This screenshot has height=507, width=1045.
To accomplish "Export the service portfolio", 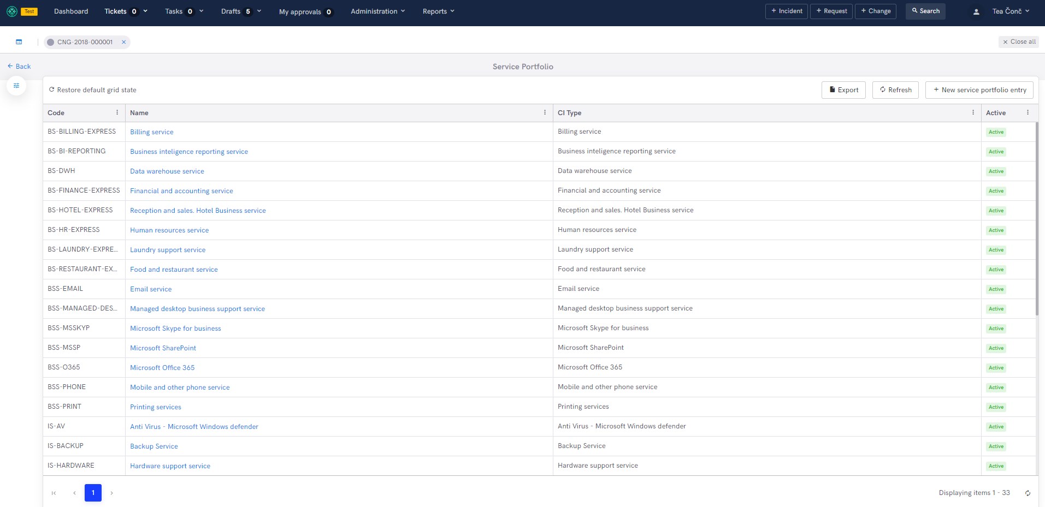I will coord(843,90).
